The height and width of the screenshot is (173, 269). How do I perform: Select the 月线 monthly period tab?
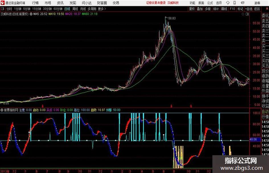coord(83,9)
